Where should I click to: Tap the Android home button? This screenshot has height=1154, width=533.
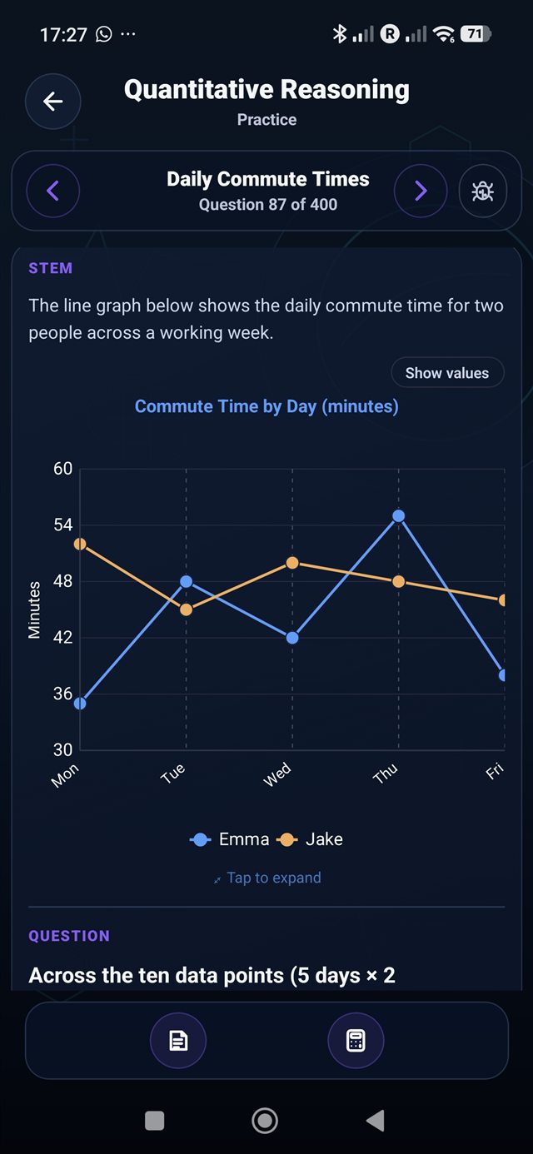(x=265, y=1121)
